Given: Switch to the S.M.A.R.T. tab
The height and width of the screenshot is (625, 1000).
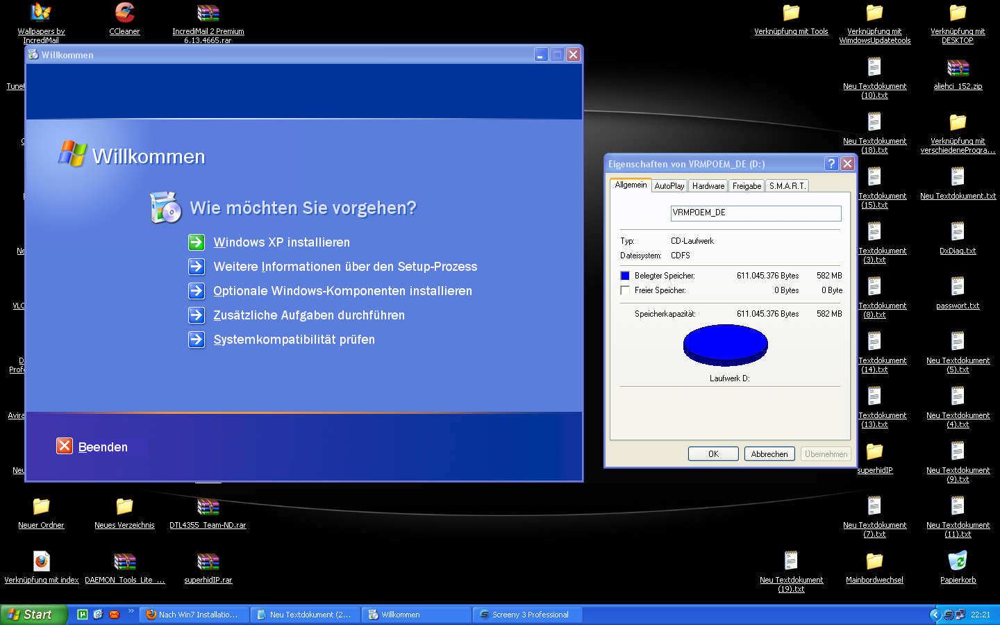Looking at the screenshot, I should pyautogui.click(x=787, y=186).
